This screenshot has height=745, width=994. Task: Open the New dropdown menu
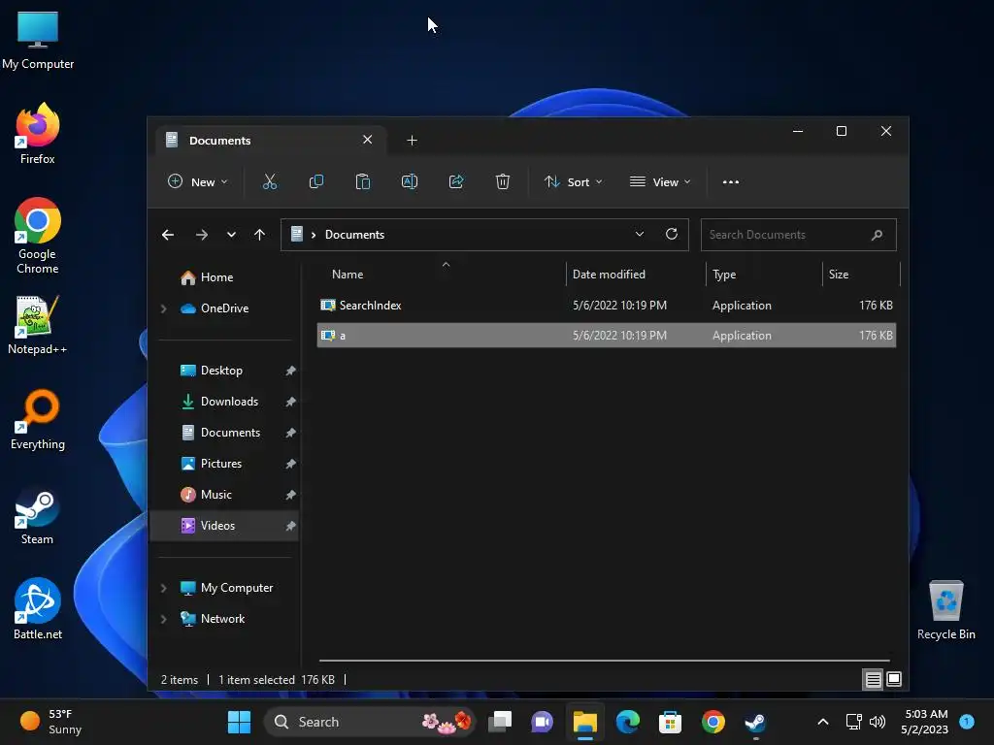pos(197,181)
